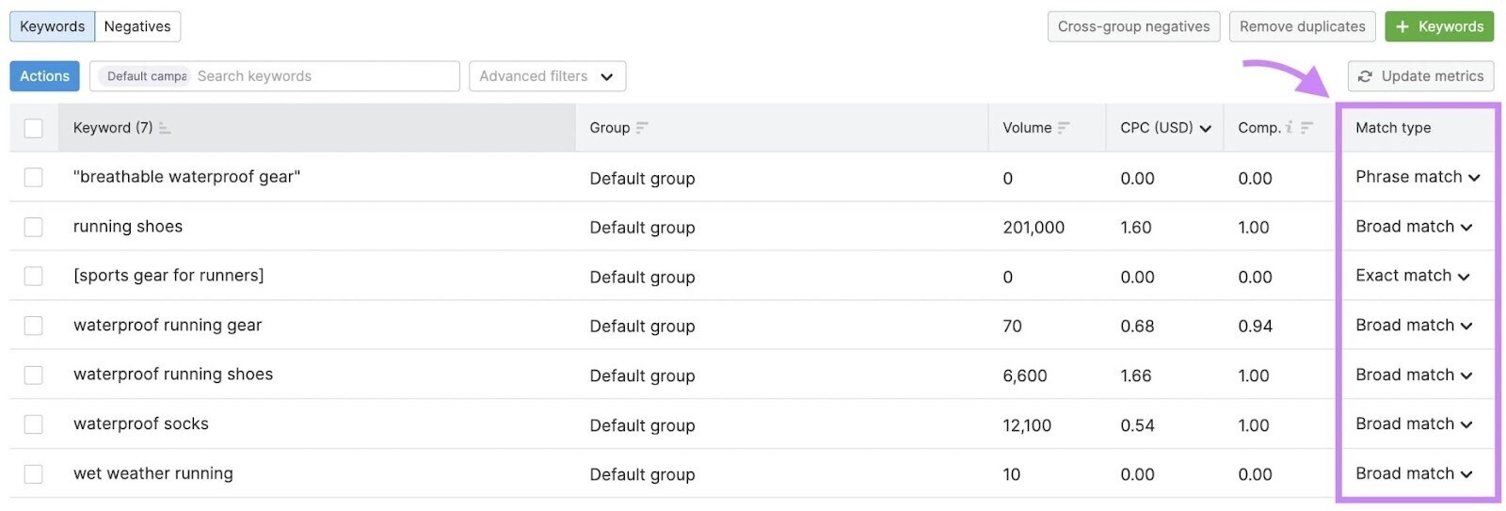Viewport: 1506px width, 511px height.
Task: Sort by Group column icon
Action: pos(642,128)
